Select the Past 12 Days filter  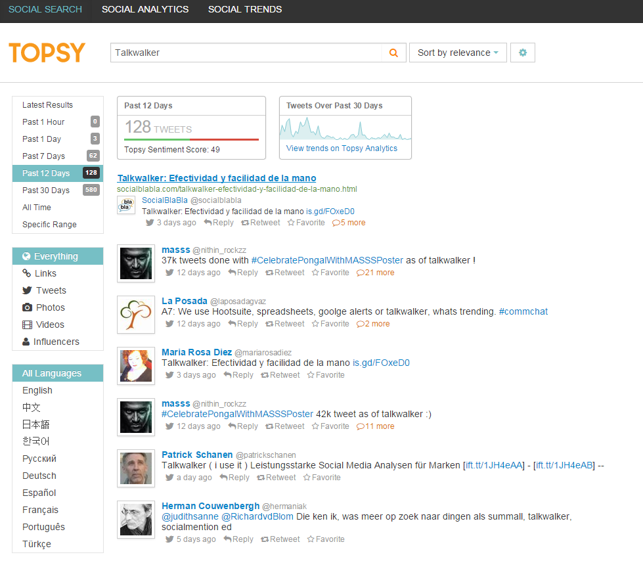58,173
